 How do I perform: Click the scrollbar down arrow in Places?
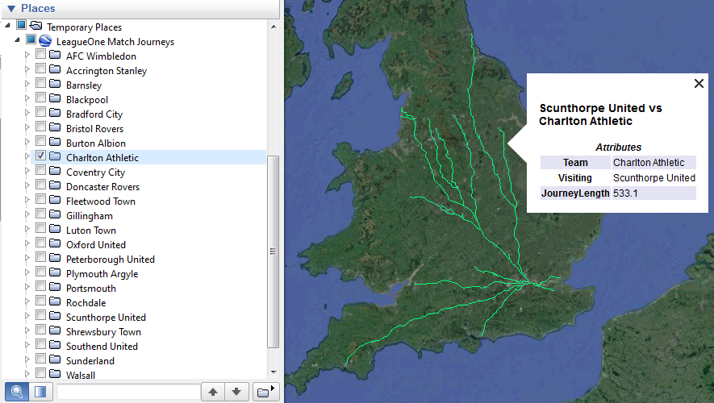click(273, 372)
